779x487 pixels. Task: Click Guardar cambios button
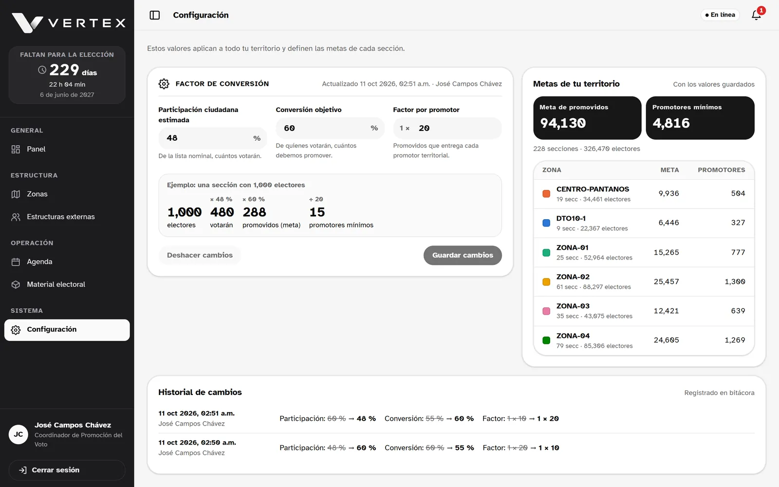click(x=463, y=255)
